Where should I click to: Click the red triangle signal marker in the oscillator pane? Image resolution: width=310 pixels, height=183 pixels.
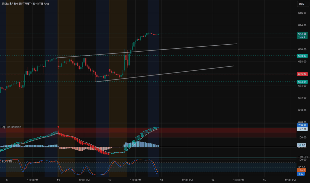point(58,127)
